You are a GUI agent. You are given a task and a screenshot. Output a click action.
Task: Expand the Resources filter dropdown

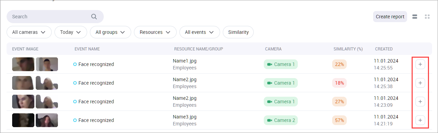155,32
